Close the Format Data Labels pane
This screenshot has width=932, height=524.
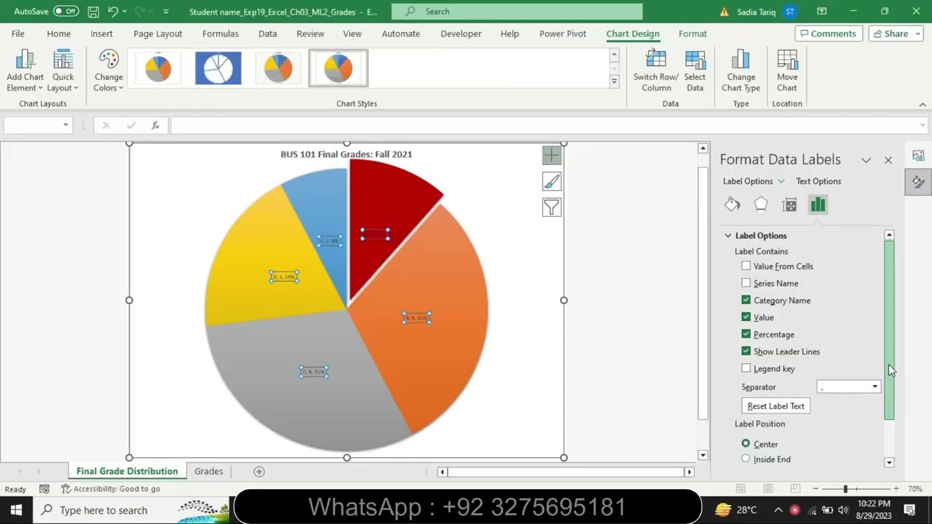pos(888,160)
